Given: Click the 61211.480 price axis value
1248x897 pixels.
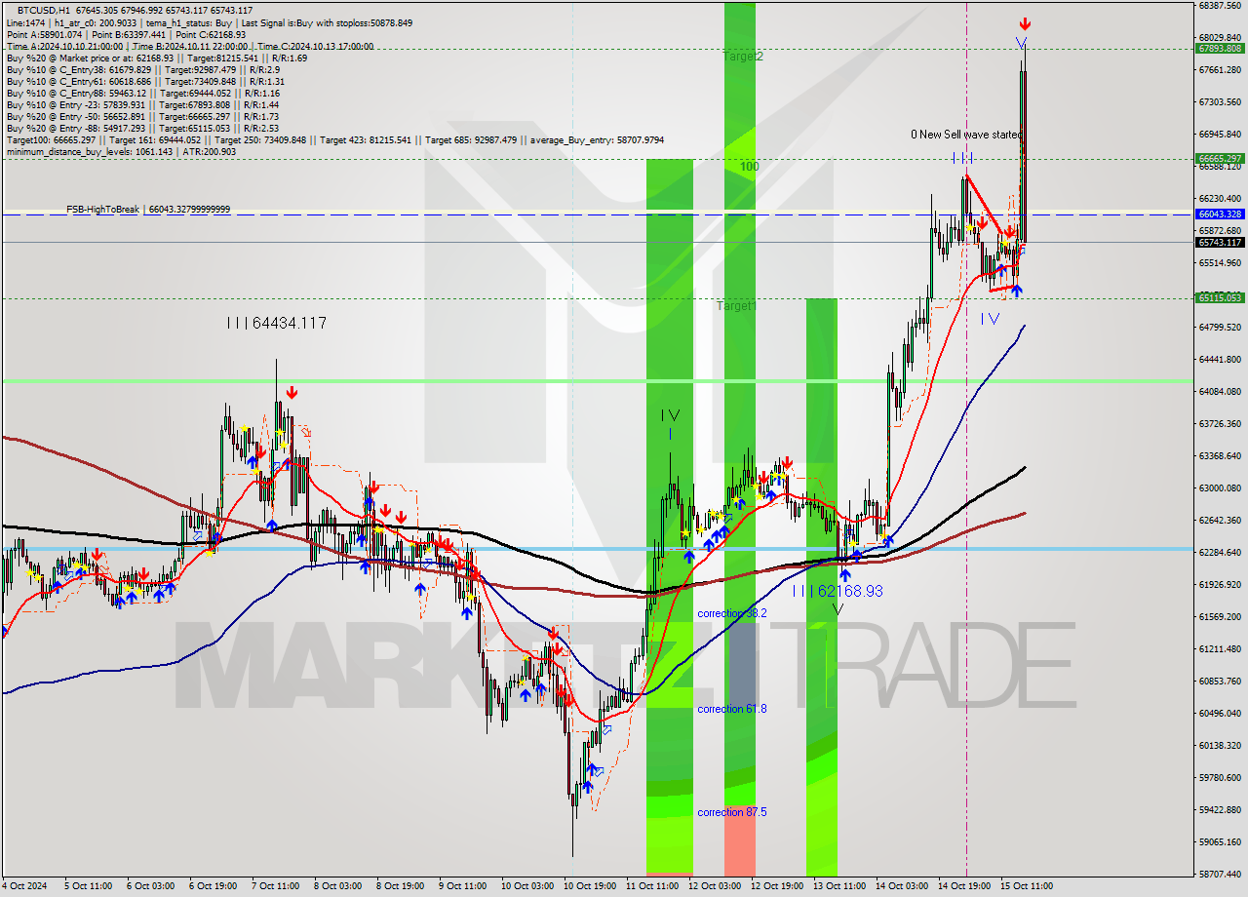Looking at the screenshot, I should (1220, 648).
